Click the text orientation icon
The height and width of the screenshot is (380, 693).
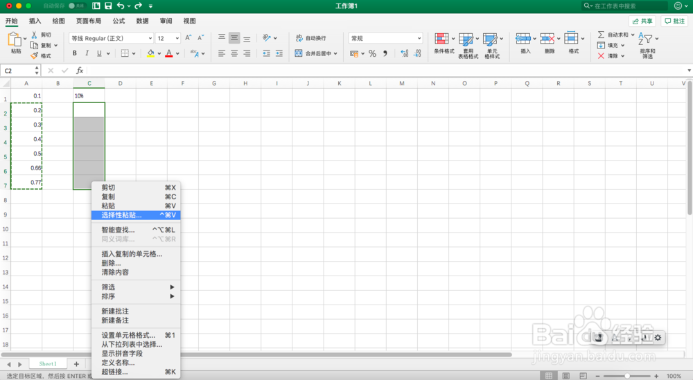pos(267,38)
